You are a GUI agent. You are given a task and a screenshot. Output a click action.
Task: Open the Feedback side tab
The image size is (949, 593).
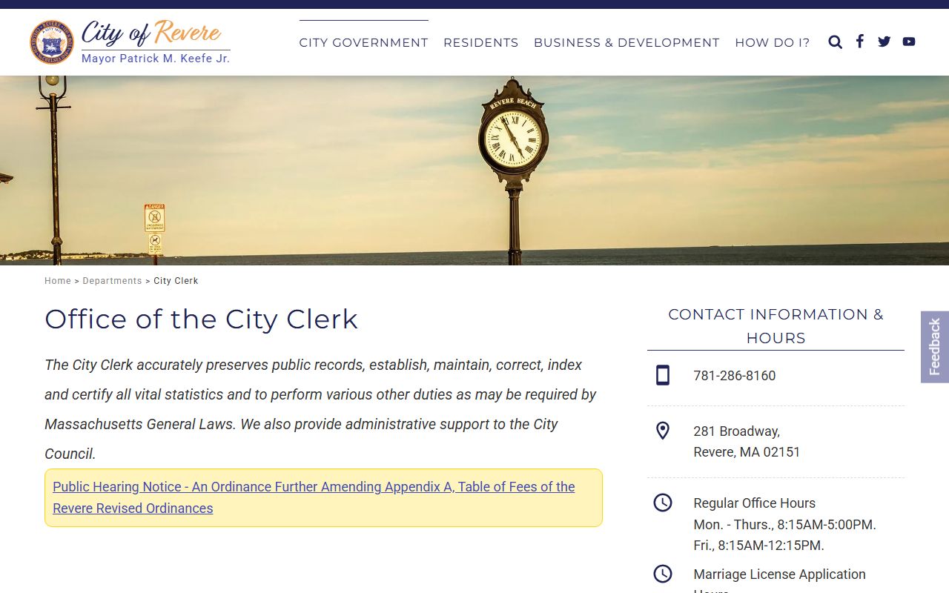point(935,347)
